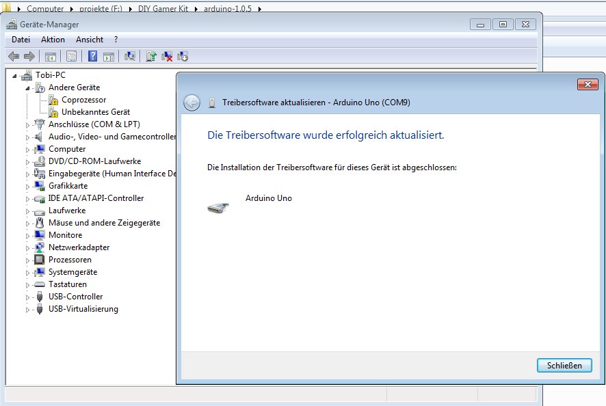The width and height of the screenshot is (606, 406).
Task: Click the show/hide console tree icon
Action: (x=50, y=56)
